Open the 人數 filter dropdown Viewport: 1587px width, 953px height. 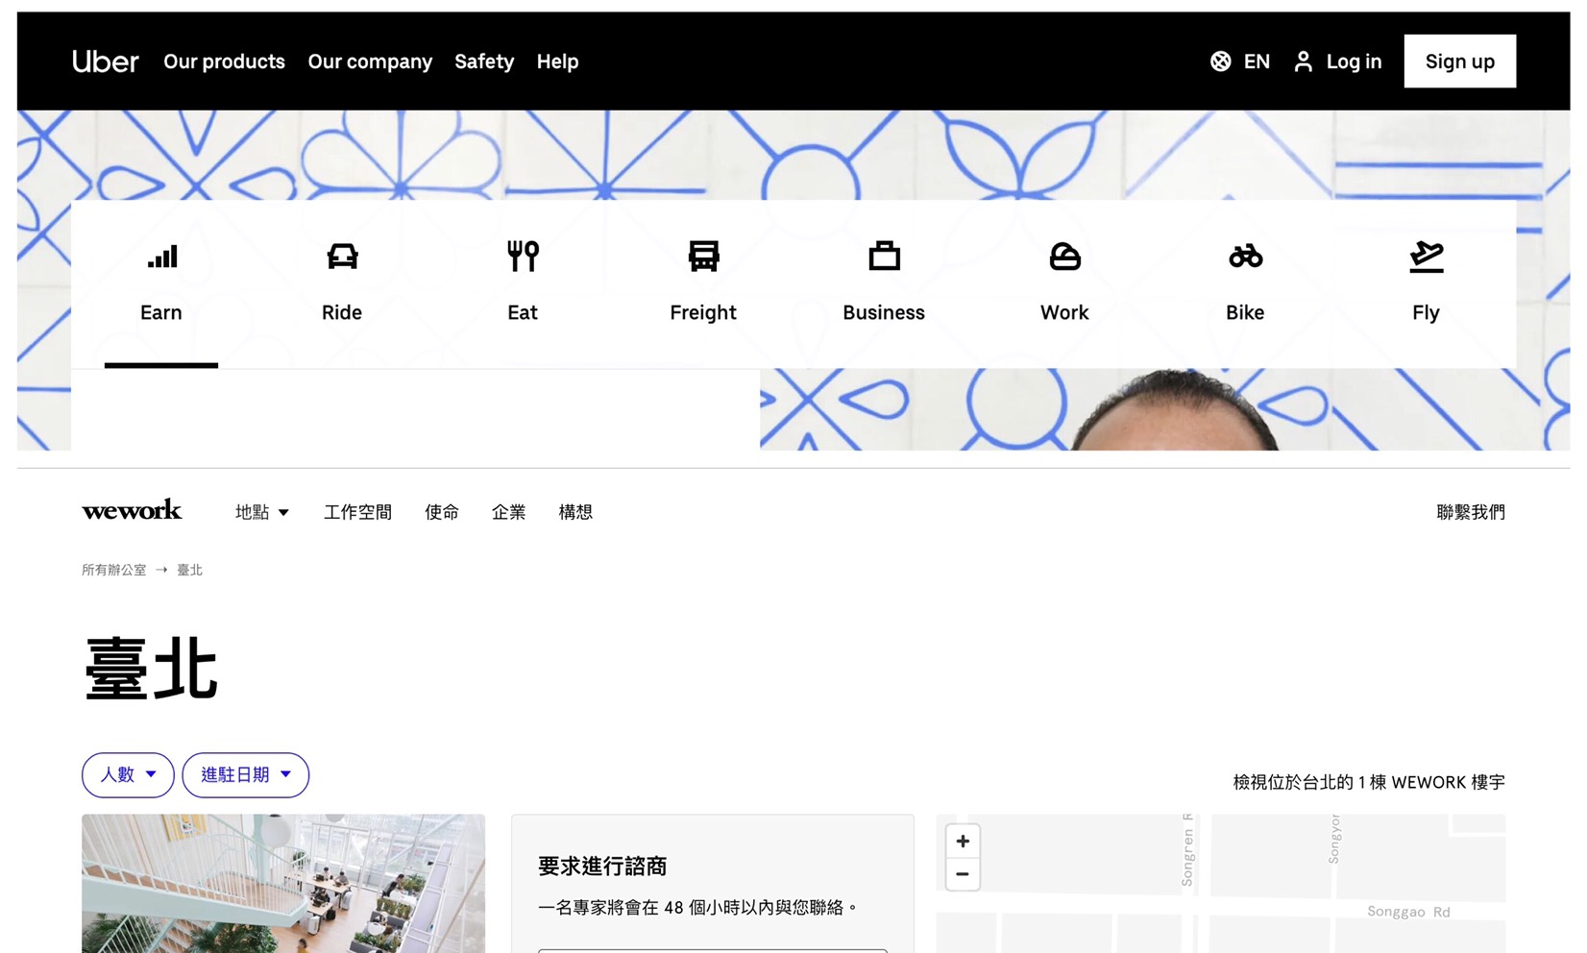point(128,775)
